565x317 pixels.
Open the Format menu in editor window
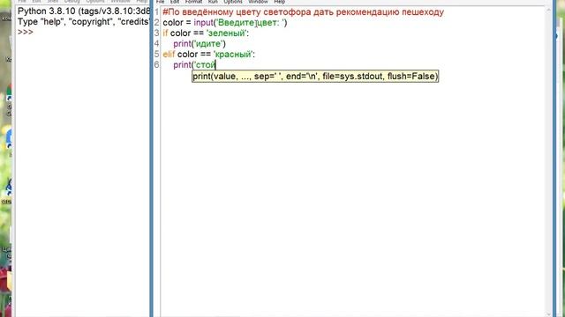193,2
